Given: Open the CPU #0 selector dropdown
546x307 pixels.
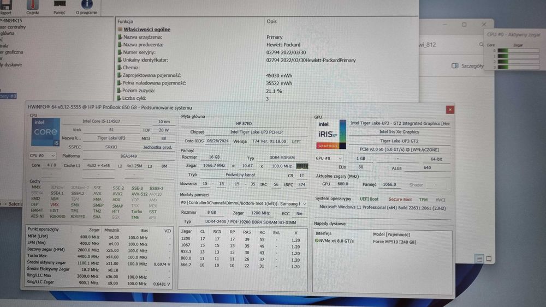Looking at the screenshot, I should [42, 156].
